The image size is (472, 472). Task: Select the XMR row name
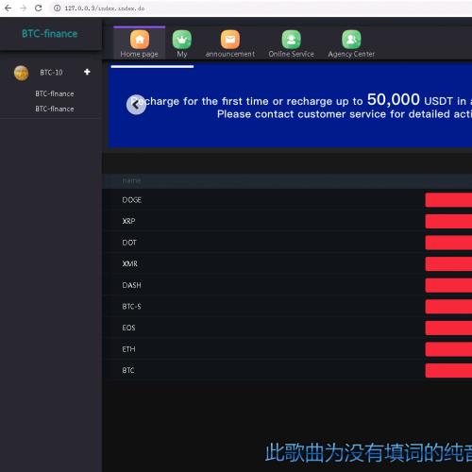[130, 263]
